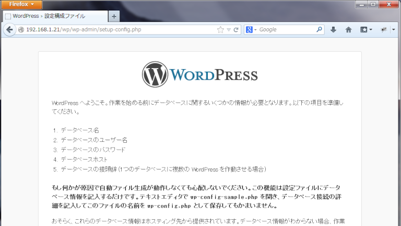Image resolution: width=401 pixels, height=226 pixels.
Task: Click the WordPress へようこそ intro paragraph
Action: (x=198, y=107)
